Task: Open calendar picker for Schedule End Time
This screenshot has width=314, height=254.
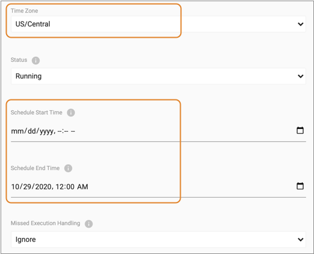Action: click(x=300, y=186)
